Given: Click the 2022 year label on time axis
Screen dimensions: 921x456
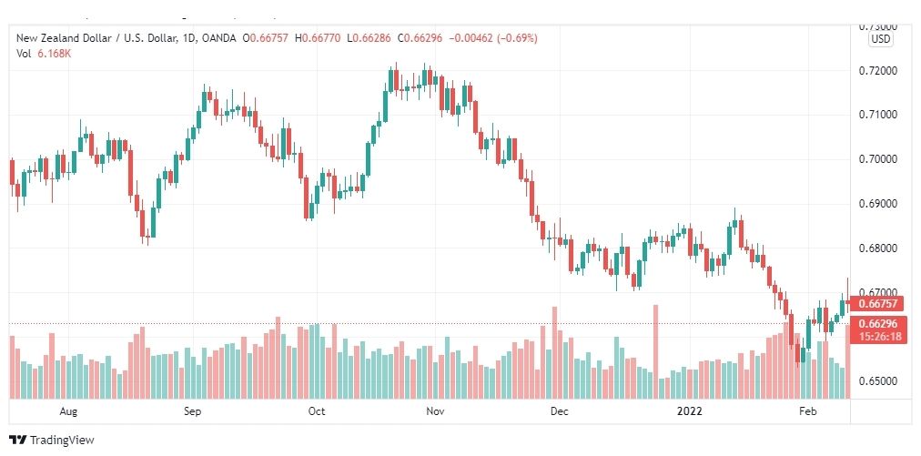Looking at the screenshot, I should (688, 411).
